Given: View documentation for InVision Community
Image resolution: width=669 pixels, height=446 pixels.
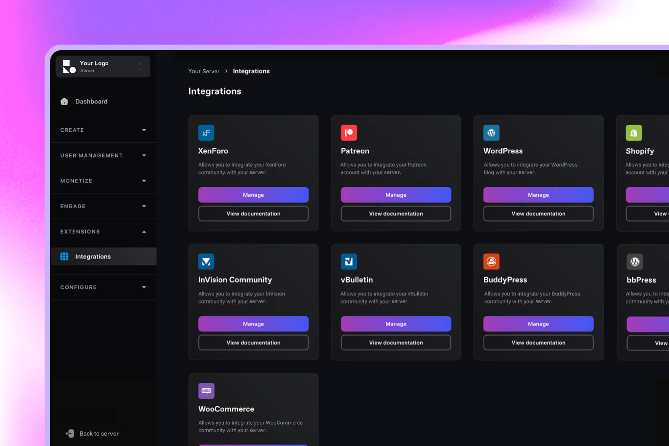Looking at the screenshot, I should pyautogui.click(x=253, y=342).
